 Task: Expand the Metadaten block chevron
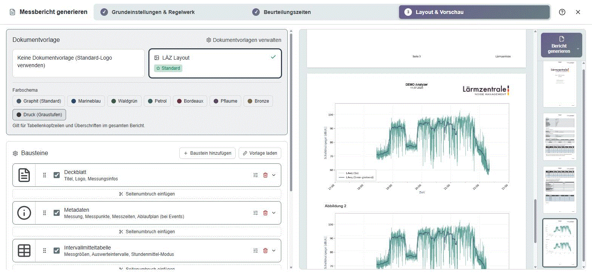point(274,213)
